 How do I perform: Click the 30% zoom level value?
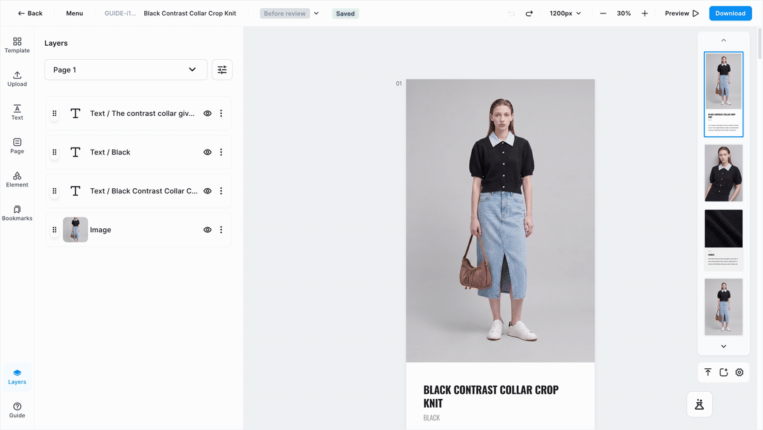tap(624, 13)
